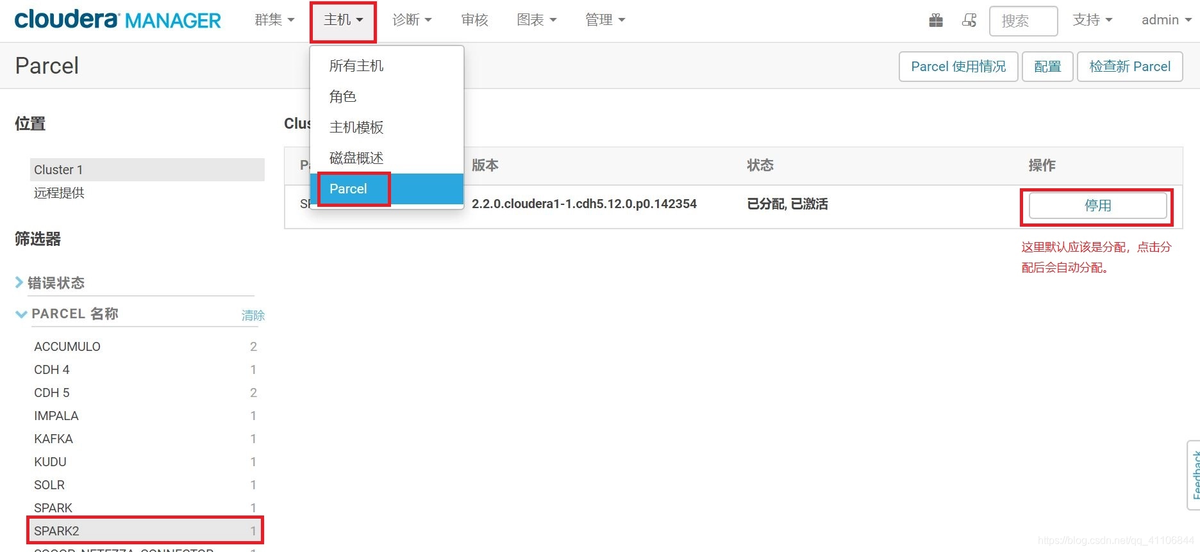The height and width of the screenshot is (552, 1200).
Task: Select 角色 from the menu
Action: 387,97
